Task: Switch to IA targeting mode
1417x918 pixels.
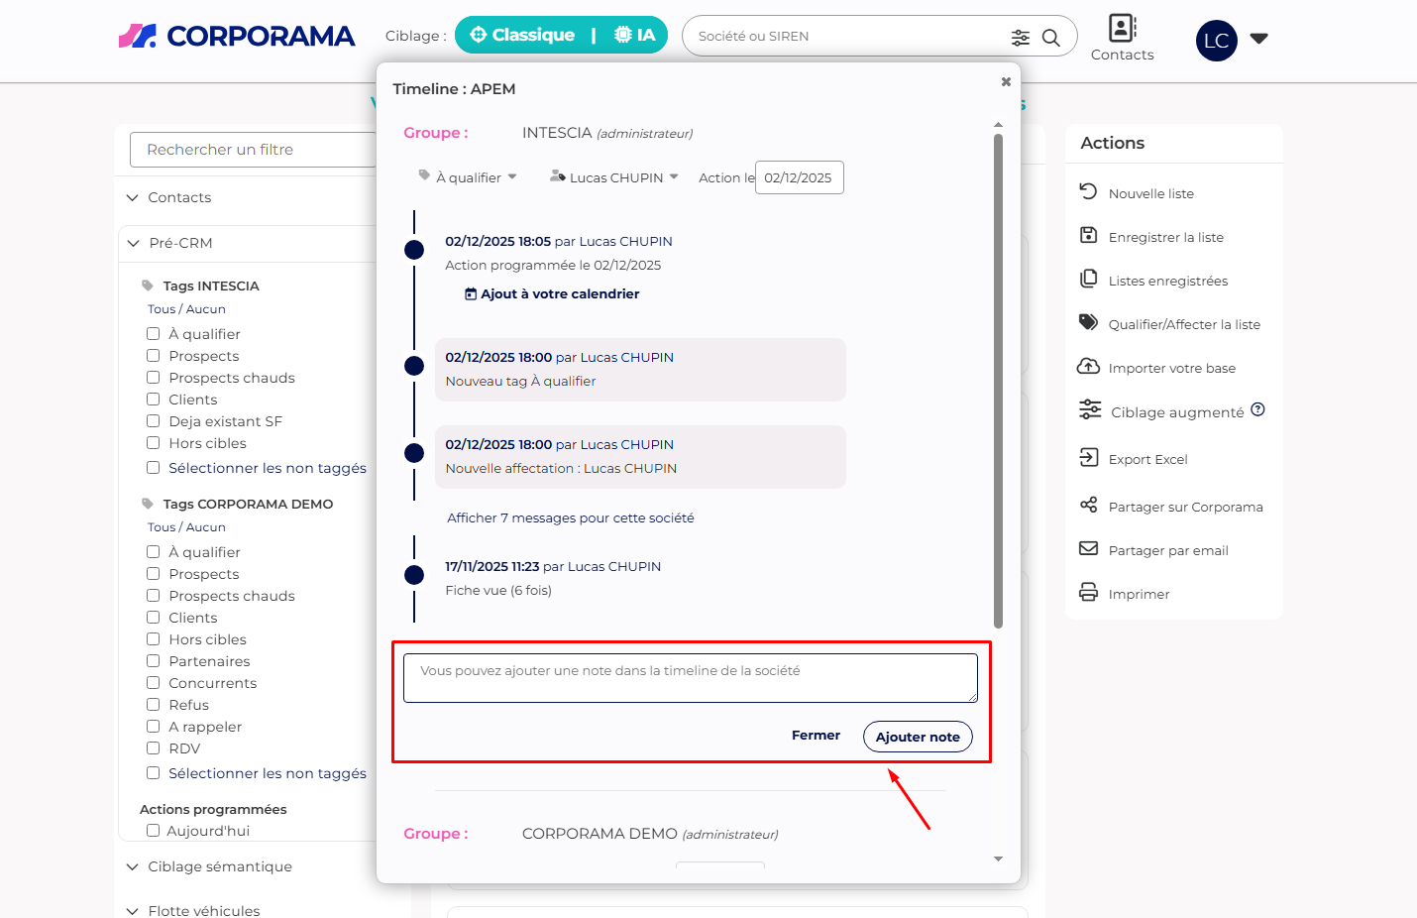Action: pos(635,36)
